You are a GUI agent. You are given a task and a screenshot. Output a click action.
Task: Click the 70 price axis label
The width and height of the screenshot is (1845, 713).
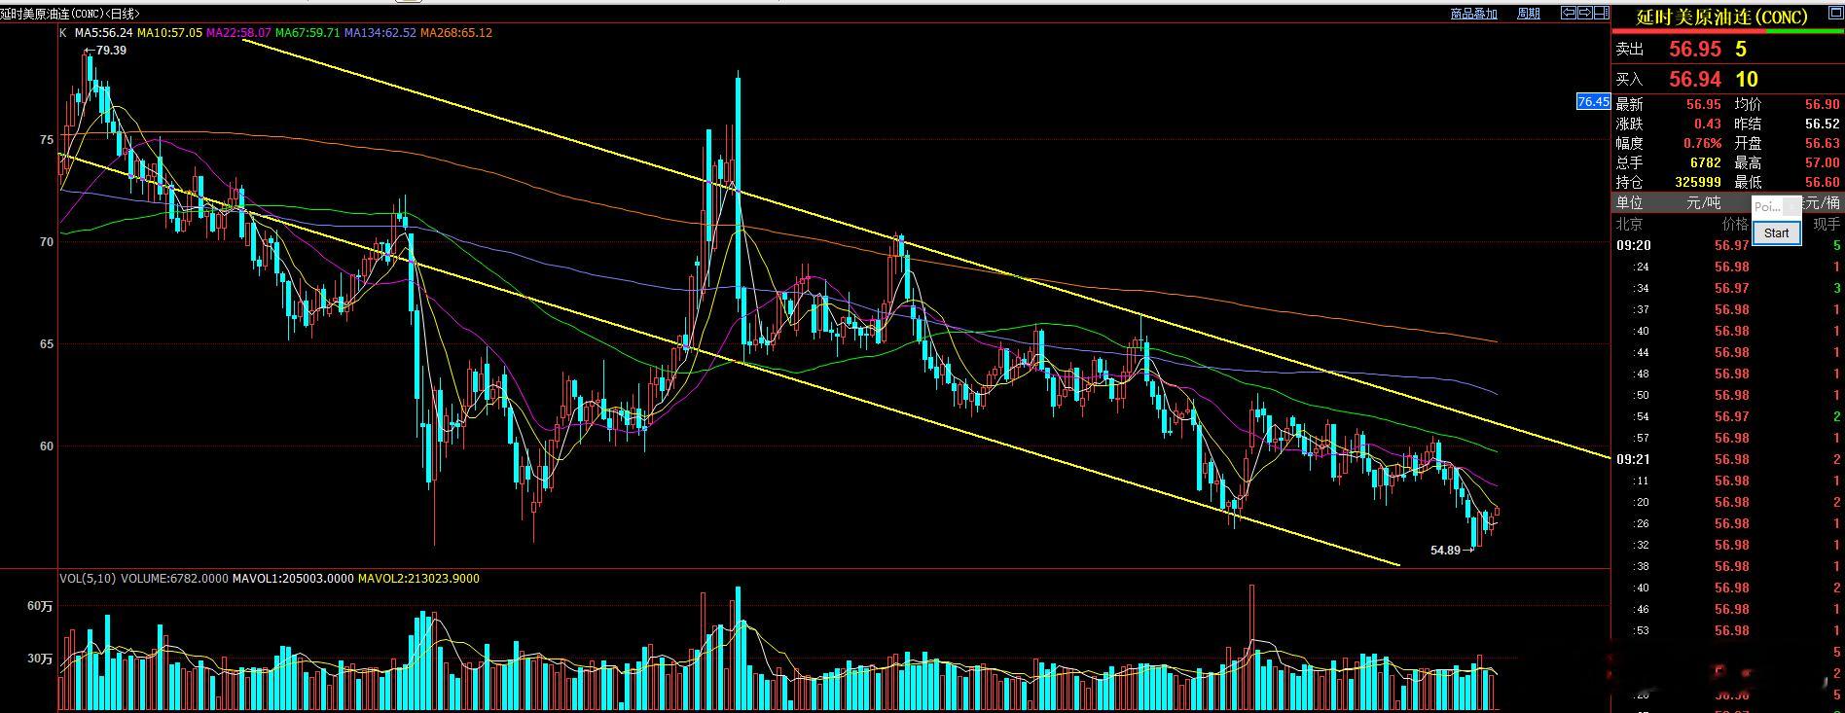47,242
